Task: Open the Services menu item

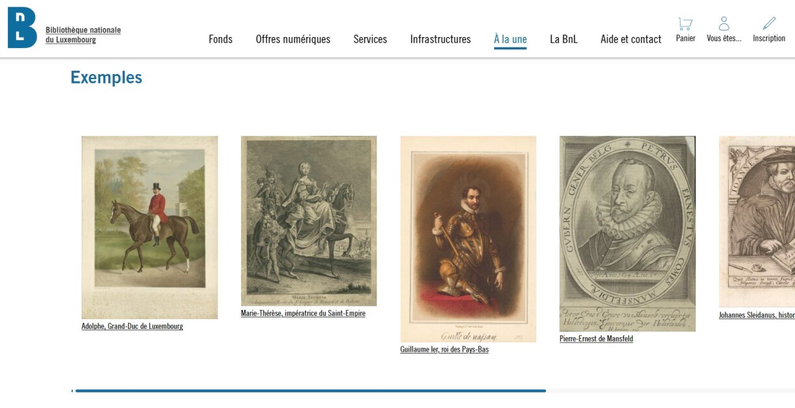Action: click(x=370, y=39)
